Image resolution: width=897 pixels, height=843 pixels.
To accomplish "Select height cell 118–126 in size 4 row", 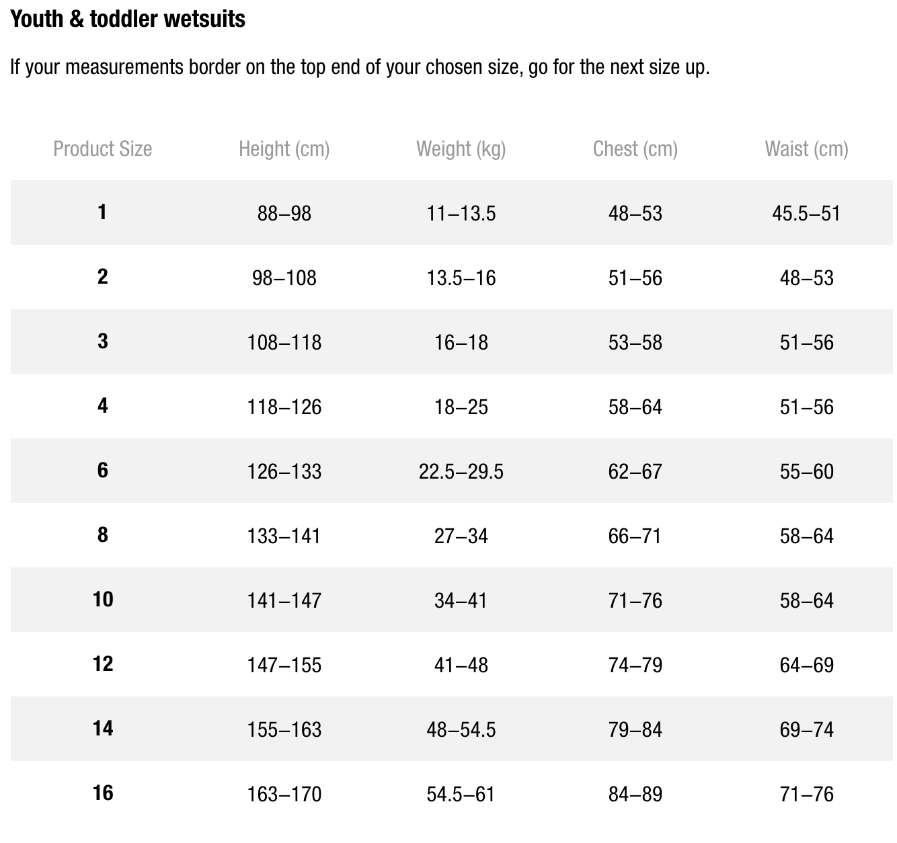I will [284, 407].
